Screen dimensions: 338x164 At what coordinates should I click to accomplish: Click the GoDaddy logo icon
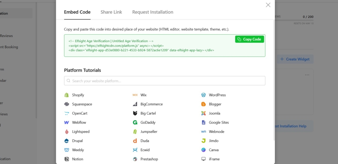(135, 122)
